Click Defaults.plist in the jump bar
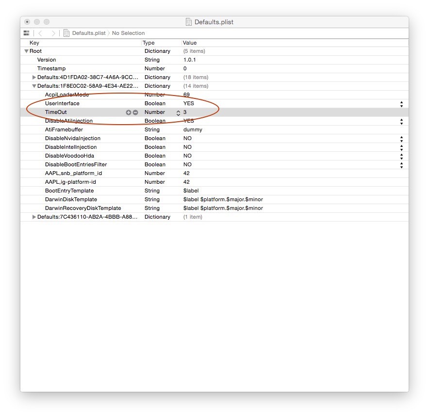 pos(89,33)
